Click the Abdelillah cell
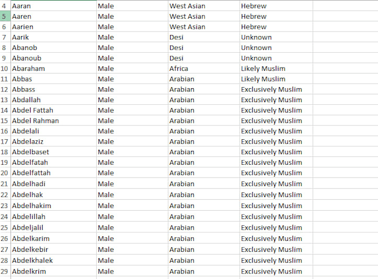Image resolution: width=378 pixels, height=279 pixels. [x=53, y=216]
